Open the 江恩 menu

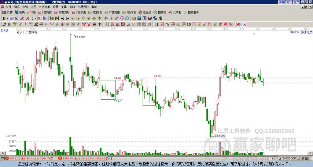(x=33, y=7)
